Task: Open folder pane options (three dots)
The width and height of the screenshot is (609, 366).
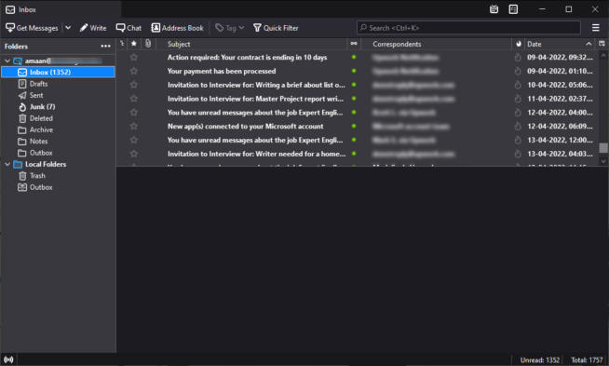Action: [105, 47]
